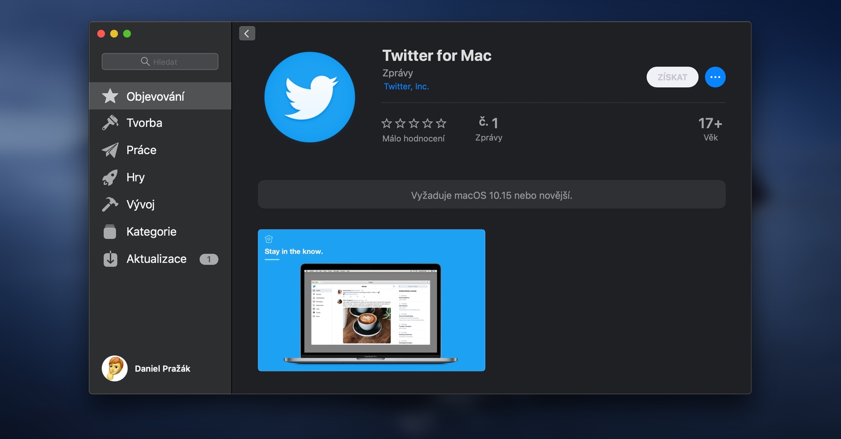Click the download arrow icon beside Aktualizace

coord(110,259)
